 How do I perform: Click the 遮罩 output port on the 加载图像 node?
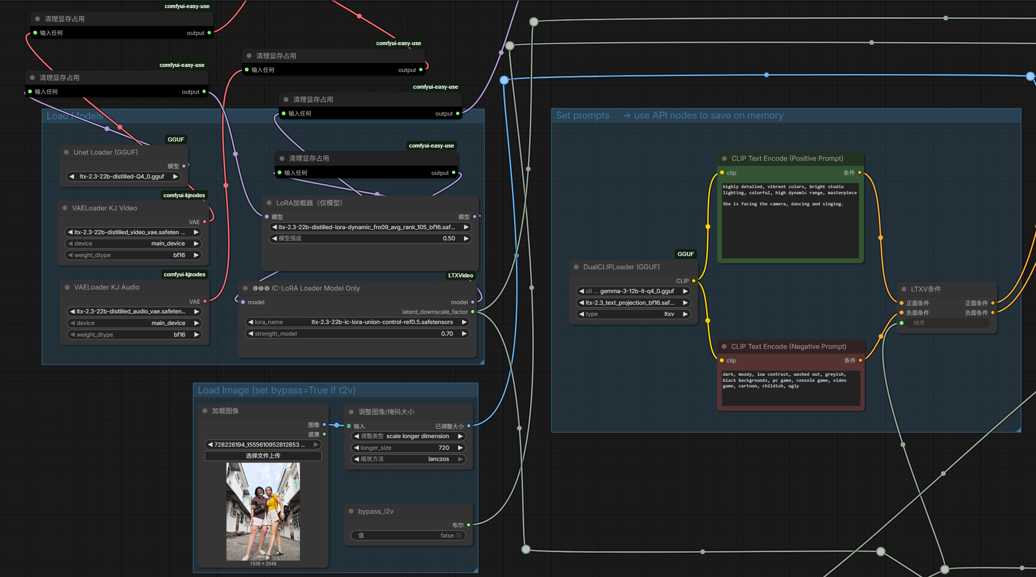coord(324,434)
